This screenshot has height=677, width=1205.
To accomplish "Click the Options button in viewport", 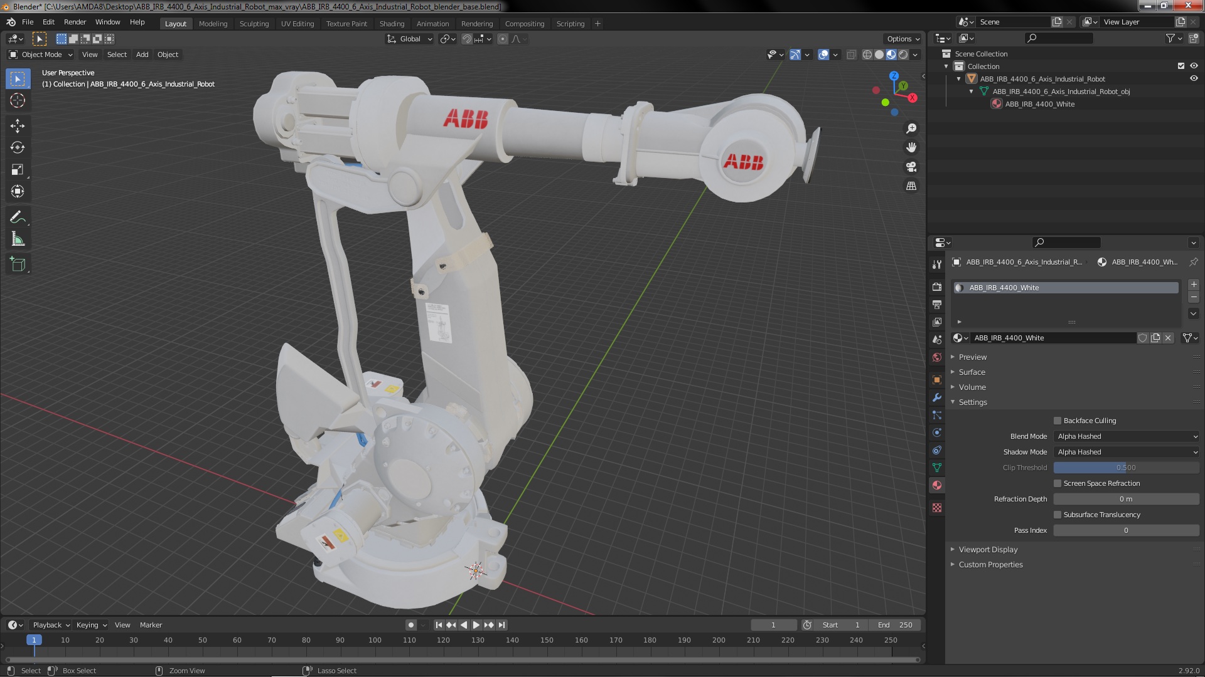I will [x=903, y=39].
